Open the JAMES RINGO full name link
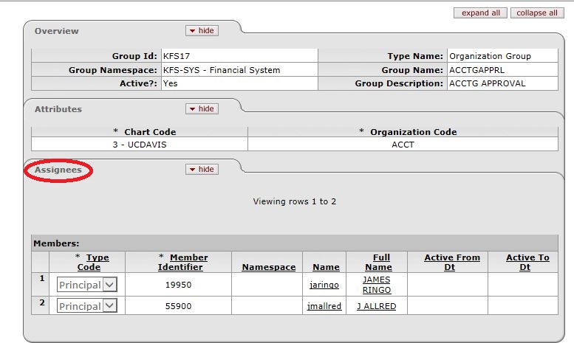The width and height of the screenshot is (574, 343). coord(377,285)
